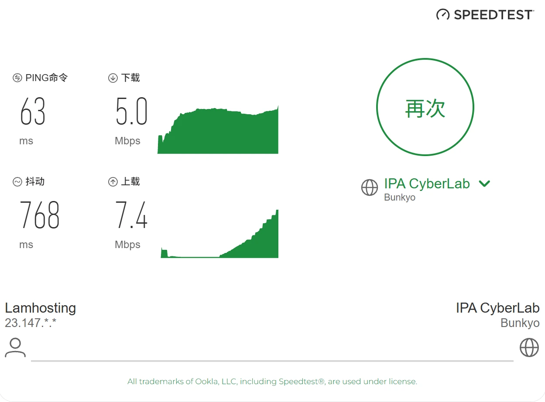Click the 上载 upload arrow icon
The width and height of the screenshot is (545, 402).
click(x=113, y=182)
